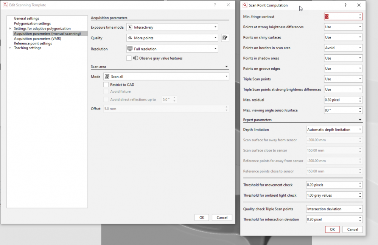Check the Restrict to CAD option
This screenshot has width=378, height=245.
(106, 85)
